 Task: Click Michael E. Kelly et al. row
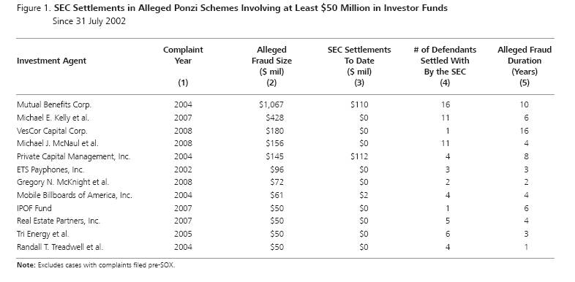(x=53, y=118)
